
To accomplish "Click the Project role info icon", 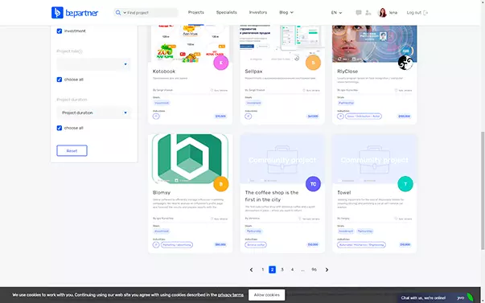I will pyautogui.click(x=80, y=51).
